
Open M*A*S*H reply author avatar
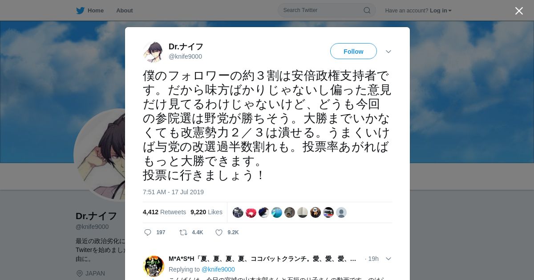pyautogui.click(x=154, y=266)
